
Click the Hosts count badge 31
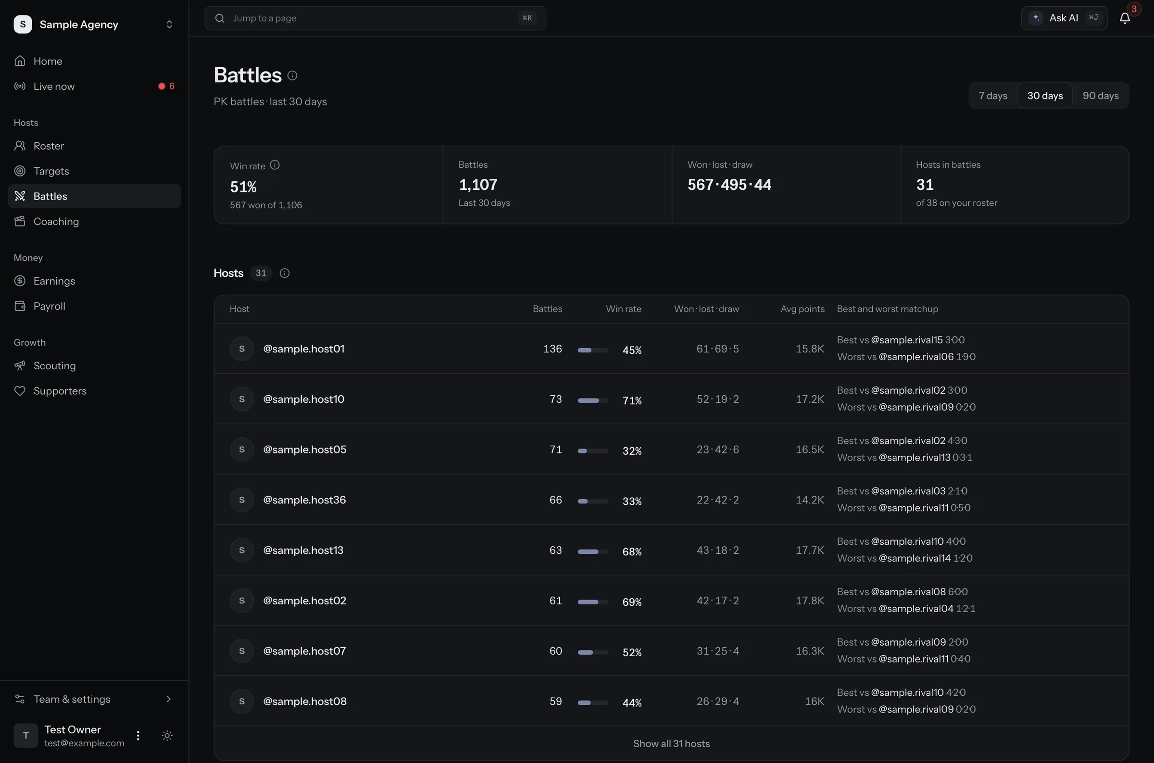click(x=261, y=274)
